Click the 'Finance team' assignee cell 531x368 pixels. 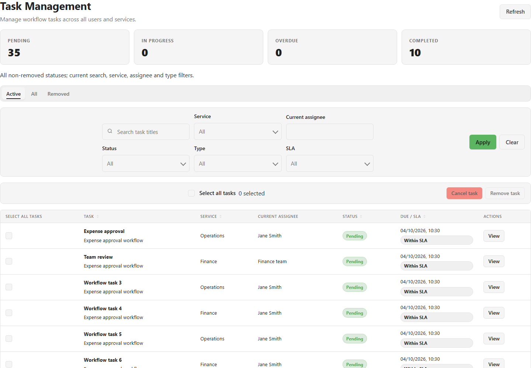pos(272,261)
